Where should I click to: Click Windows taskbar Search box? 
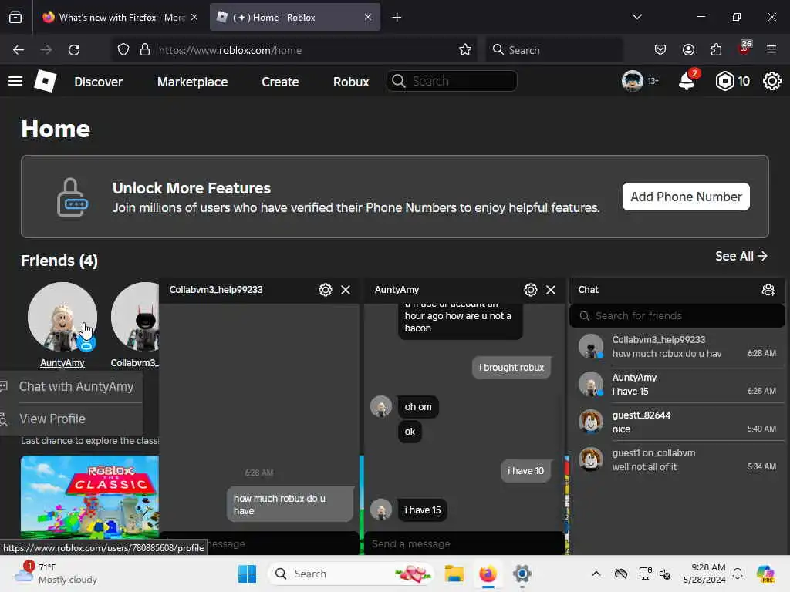(x=351, y=573)
